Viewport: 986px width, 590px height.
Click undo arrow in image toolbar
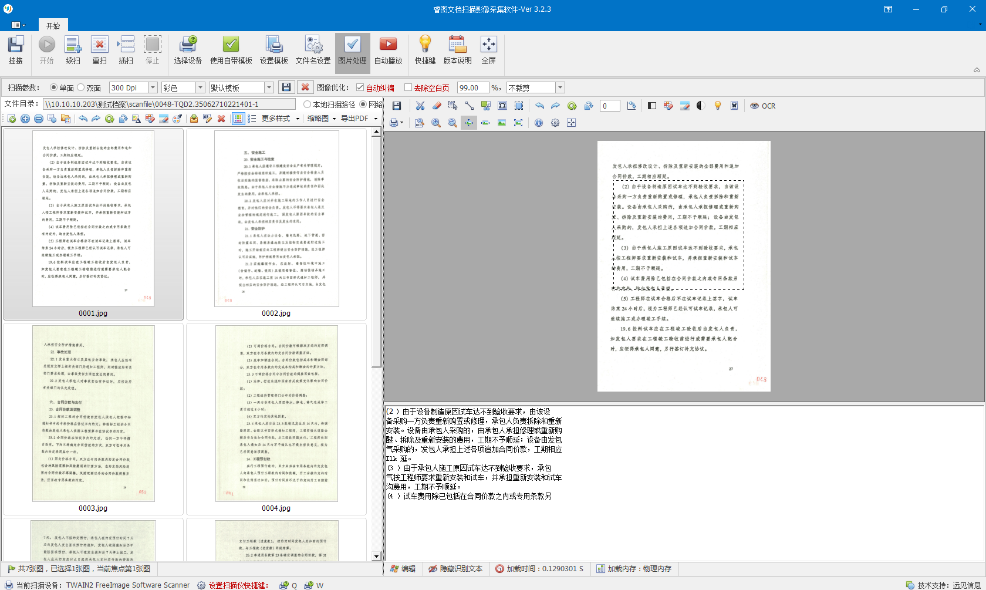(x=540, y=106)
